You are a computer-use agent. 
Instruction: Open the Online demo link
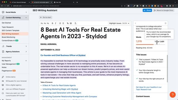click(x=11, y=77)
